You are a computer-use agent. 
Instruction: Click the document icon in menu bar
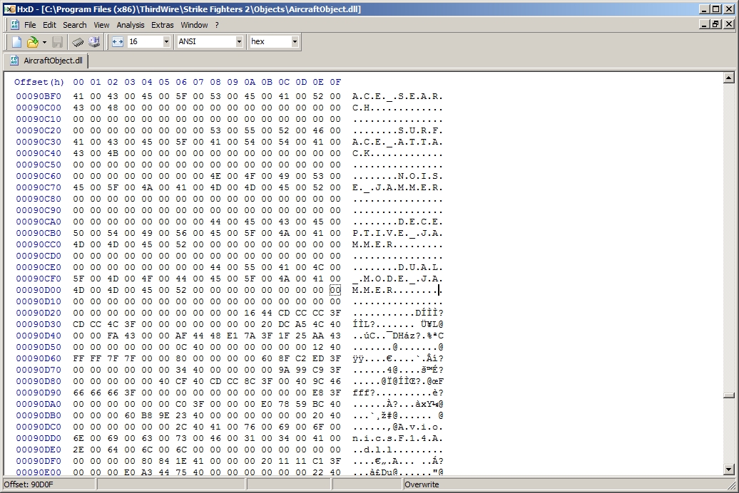click(x=14, y=25)
